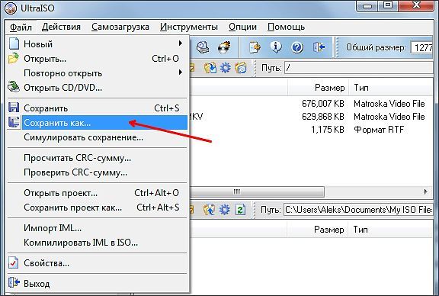
Task: Choose Открыть проект... menu entry
Action: (x=97, y=193)
